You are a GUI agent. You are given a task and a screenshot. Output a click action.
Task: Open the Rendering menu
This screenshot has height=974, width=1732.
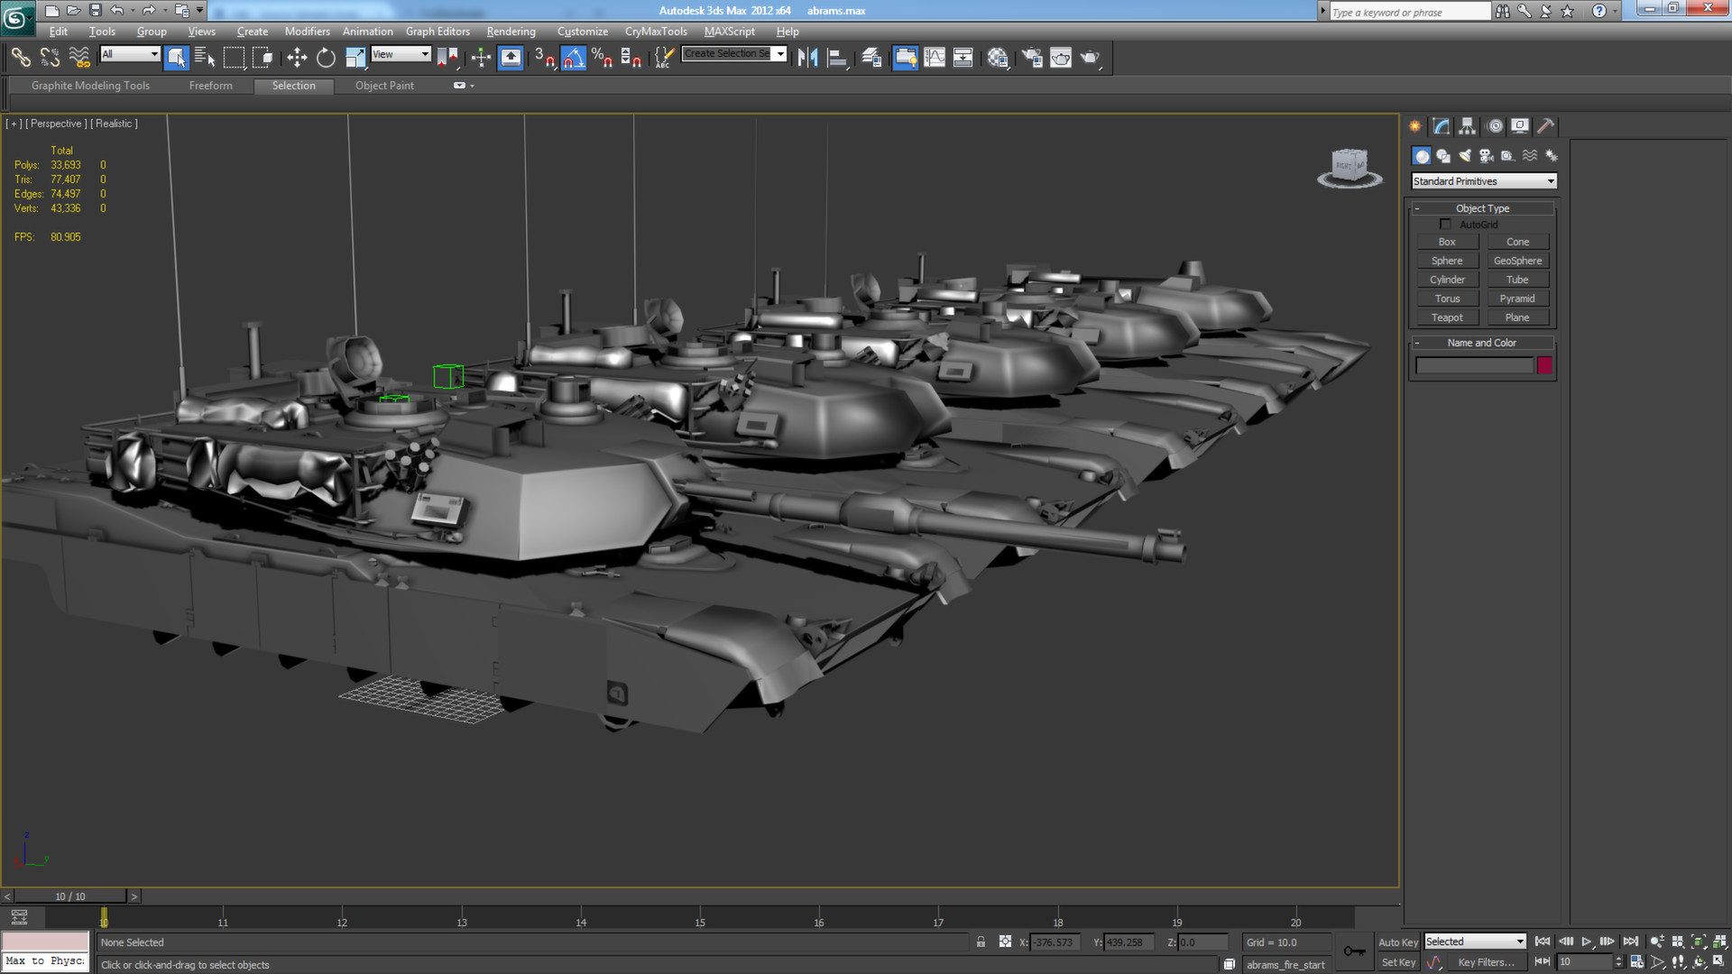point(511,31)
